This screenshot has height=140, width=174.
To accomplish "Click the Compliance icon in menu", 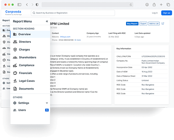I will (x=15, y=65).
